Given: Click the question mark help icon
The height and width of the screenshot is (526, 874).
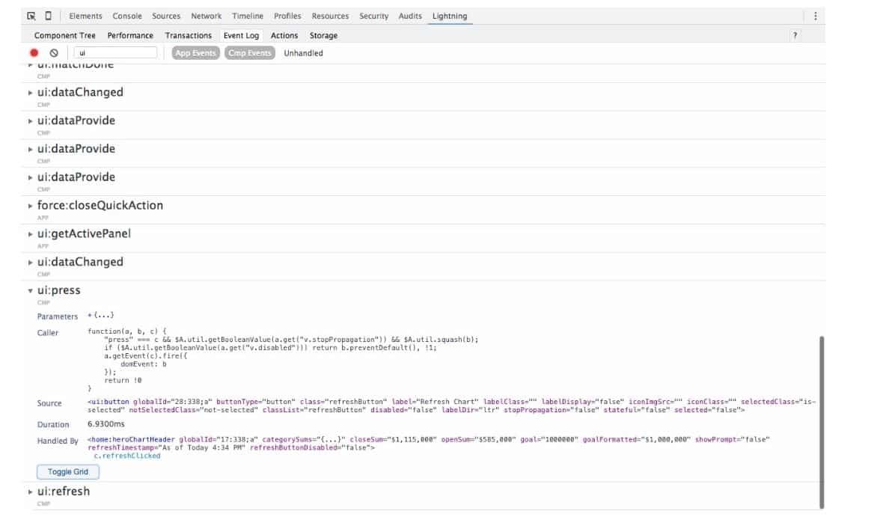Looking at the screenshot, I should tap(795, 35).
